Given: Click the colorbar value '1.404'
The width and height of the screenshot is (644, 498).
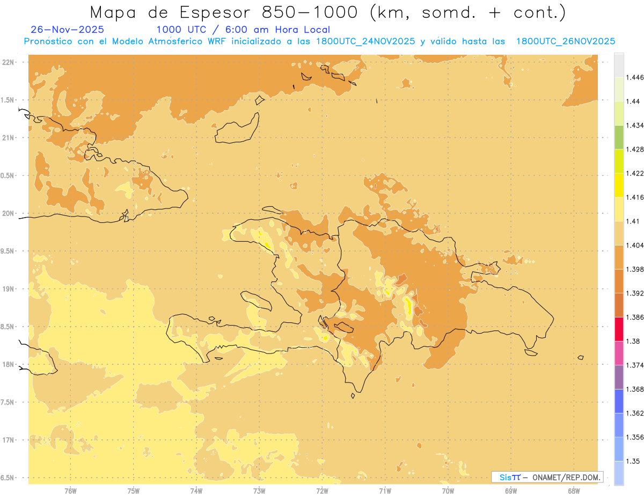Looking at the screenshot, I should pyautogui.click(x=635, y=245).
